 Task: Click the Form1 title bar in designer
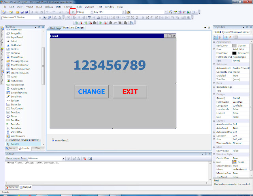[113, 36]
